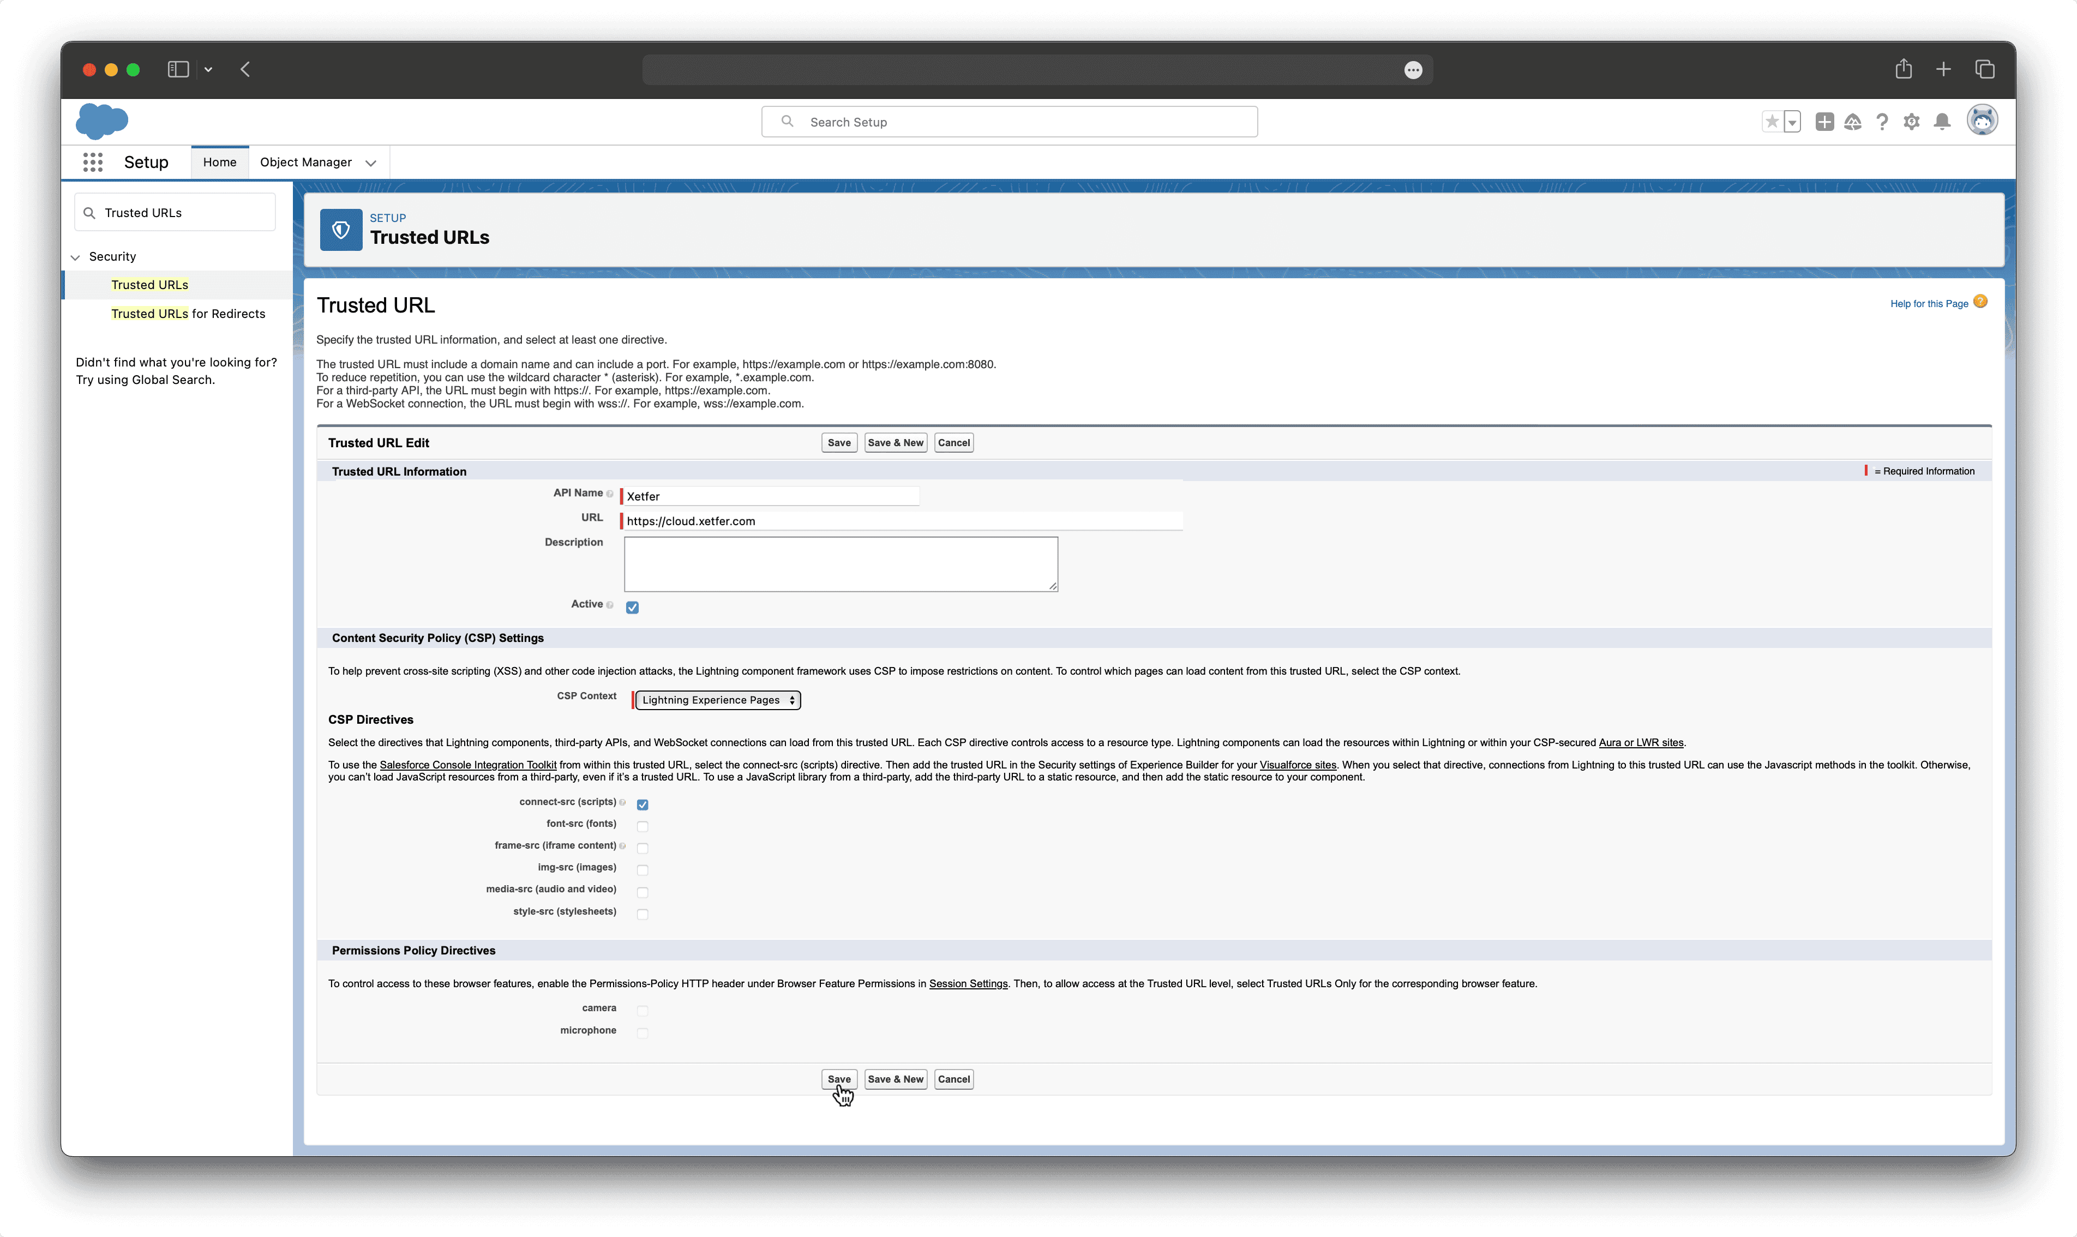Click the Salesforce cloud logo

click(x=101, y=121)
